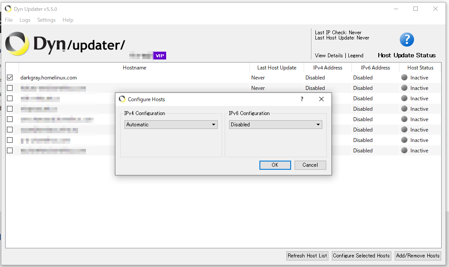Viewport: 449px width, 267px height.
Task: Open the Logs menu
Action: coord(25,20)
